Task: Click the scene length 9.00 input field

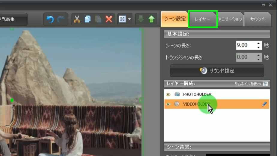Action: click(x=245, y=45)
